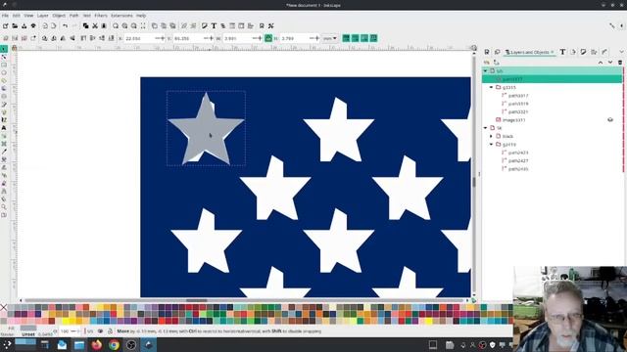The height and width of the screenshot is (352, 627).
Task: Open the Extensions menu
Action: coord(121,16)
